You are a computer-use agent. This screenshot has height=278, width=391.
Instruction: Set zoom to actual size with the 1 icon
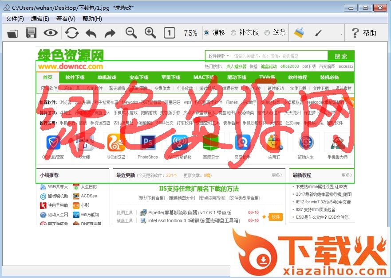click(x=170, y=33)
